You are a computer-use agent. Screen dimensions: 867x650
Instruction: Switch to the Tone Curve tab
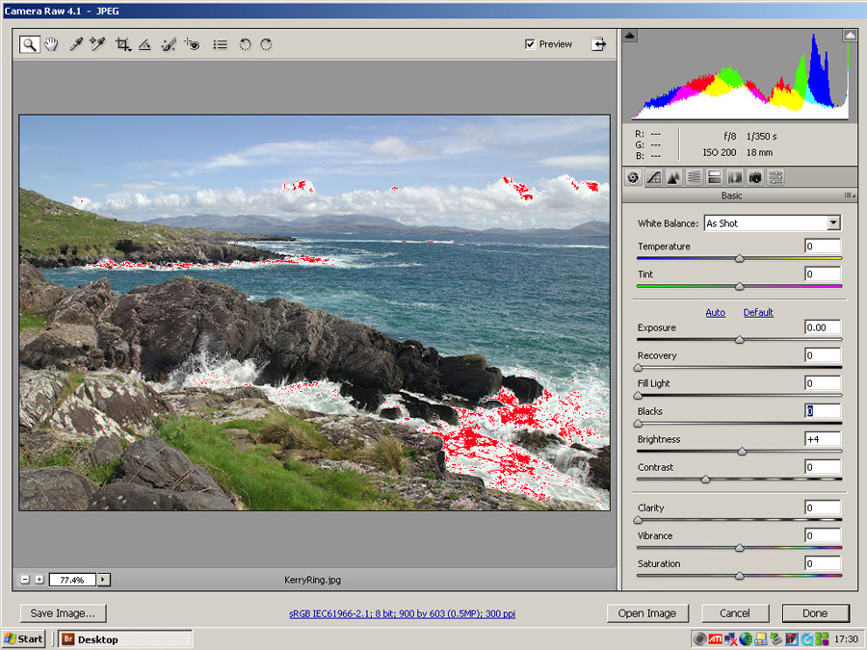[x=653, y=177]
